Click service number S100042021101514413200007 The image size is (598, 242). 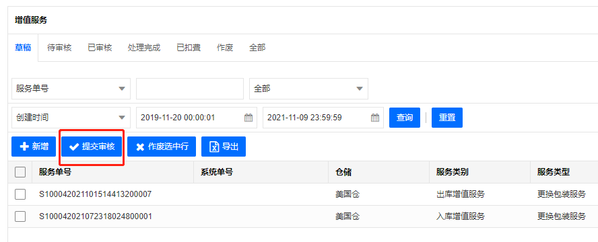96,194
